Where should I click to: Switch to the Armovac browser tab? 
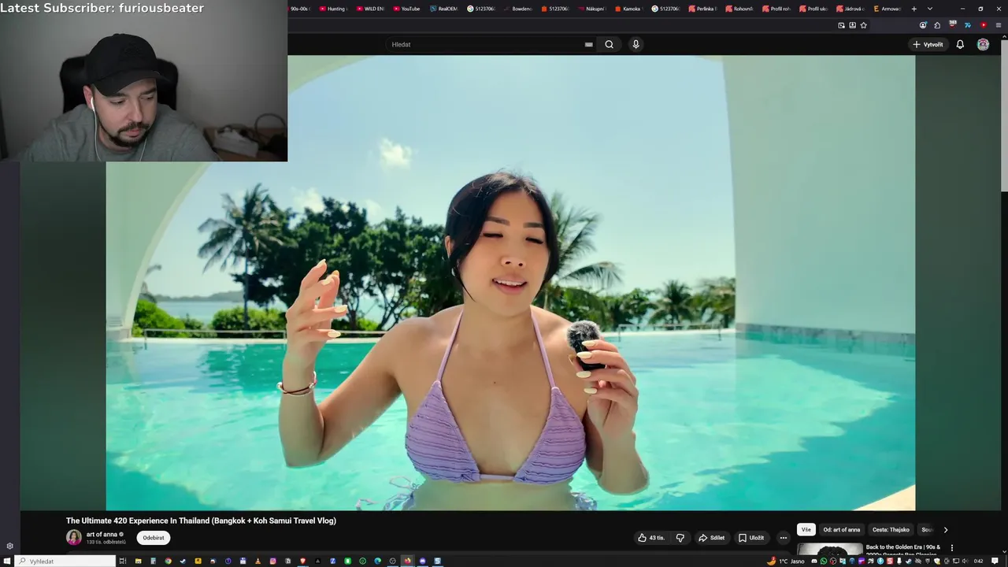[886, 9]
